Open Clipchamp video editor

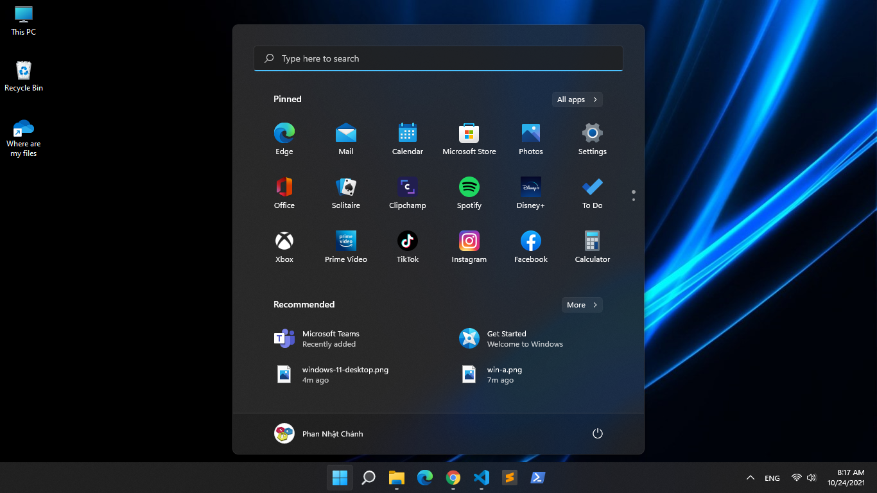408,193
